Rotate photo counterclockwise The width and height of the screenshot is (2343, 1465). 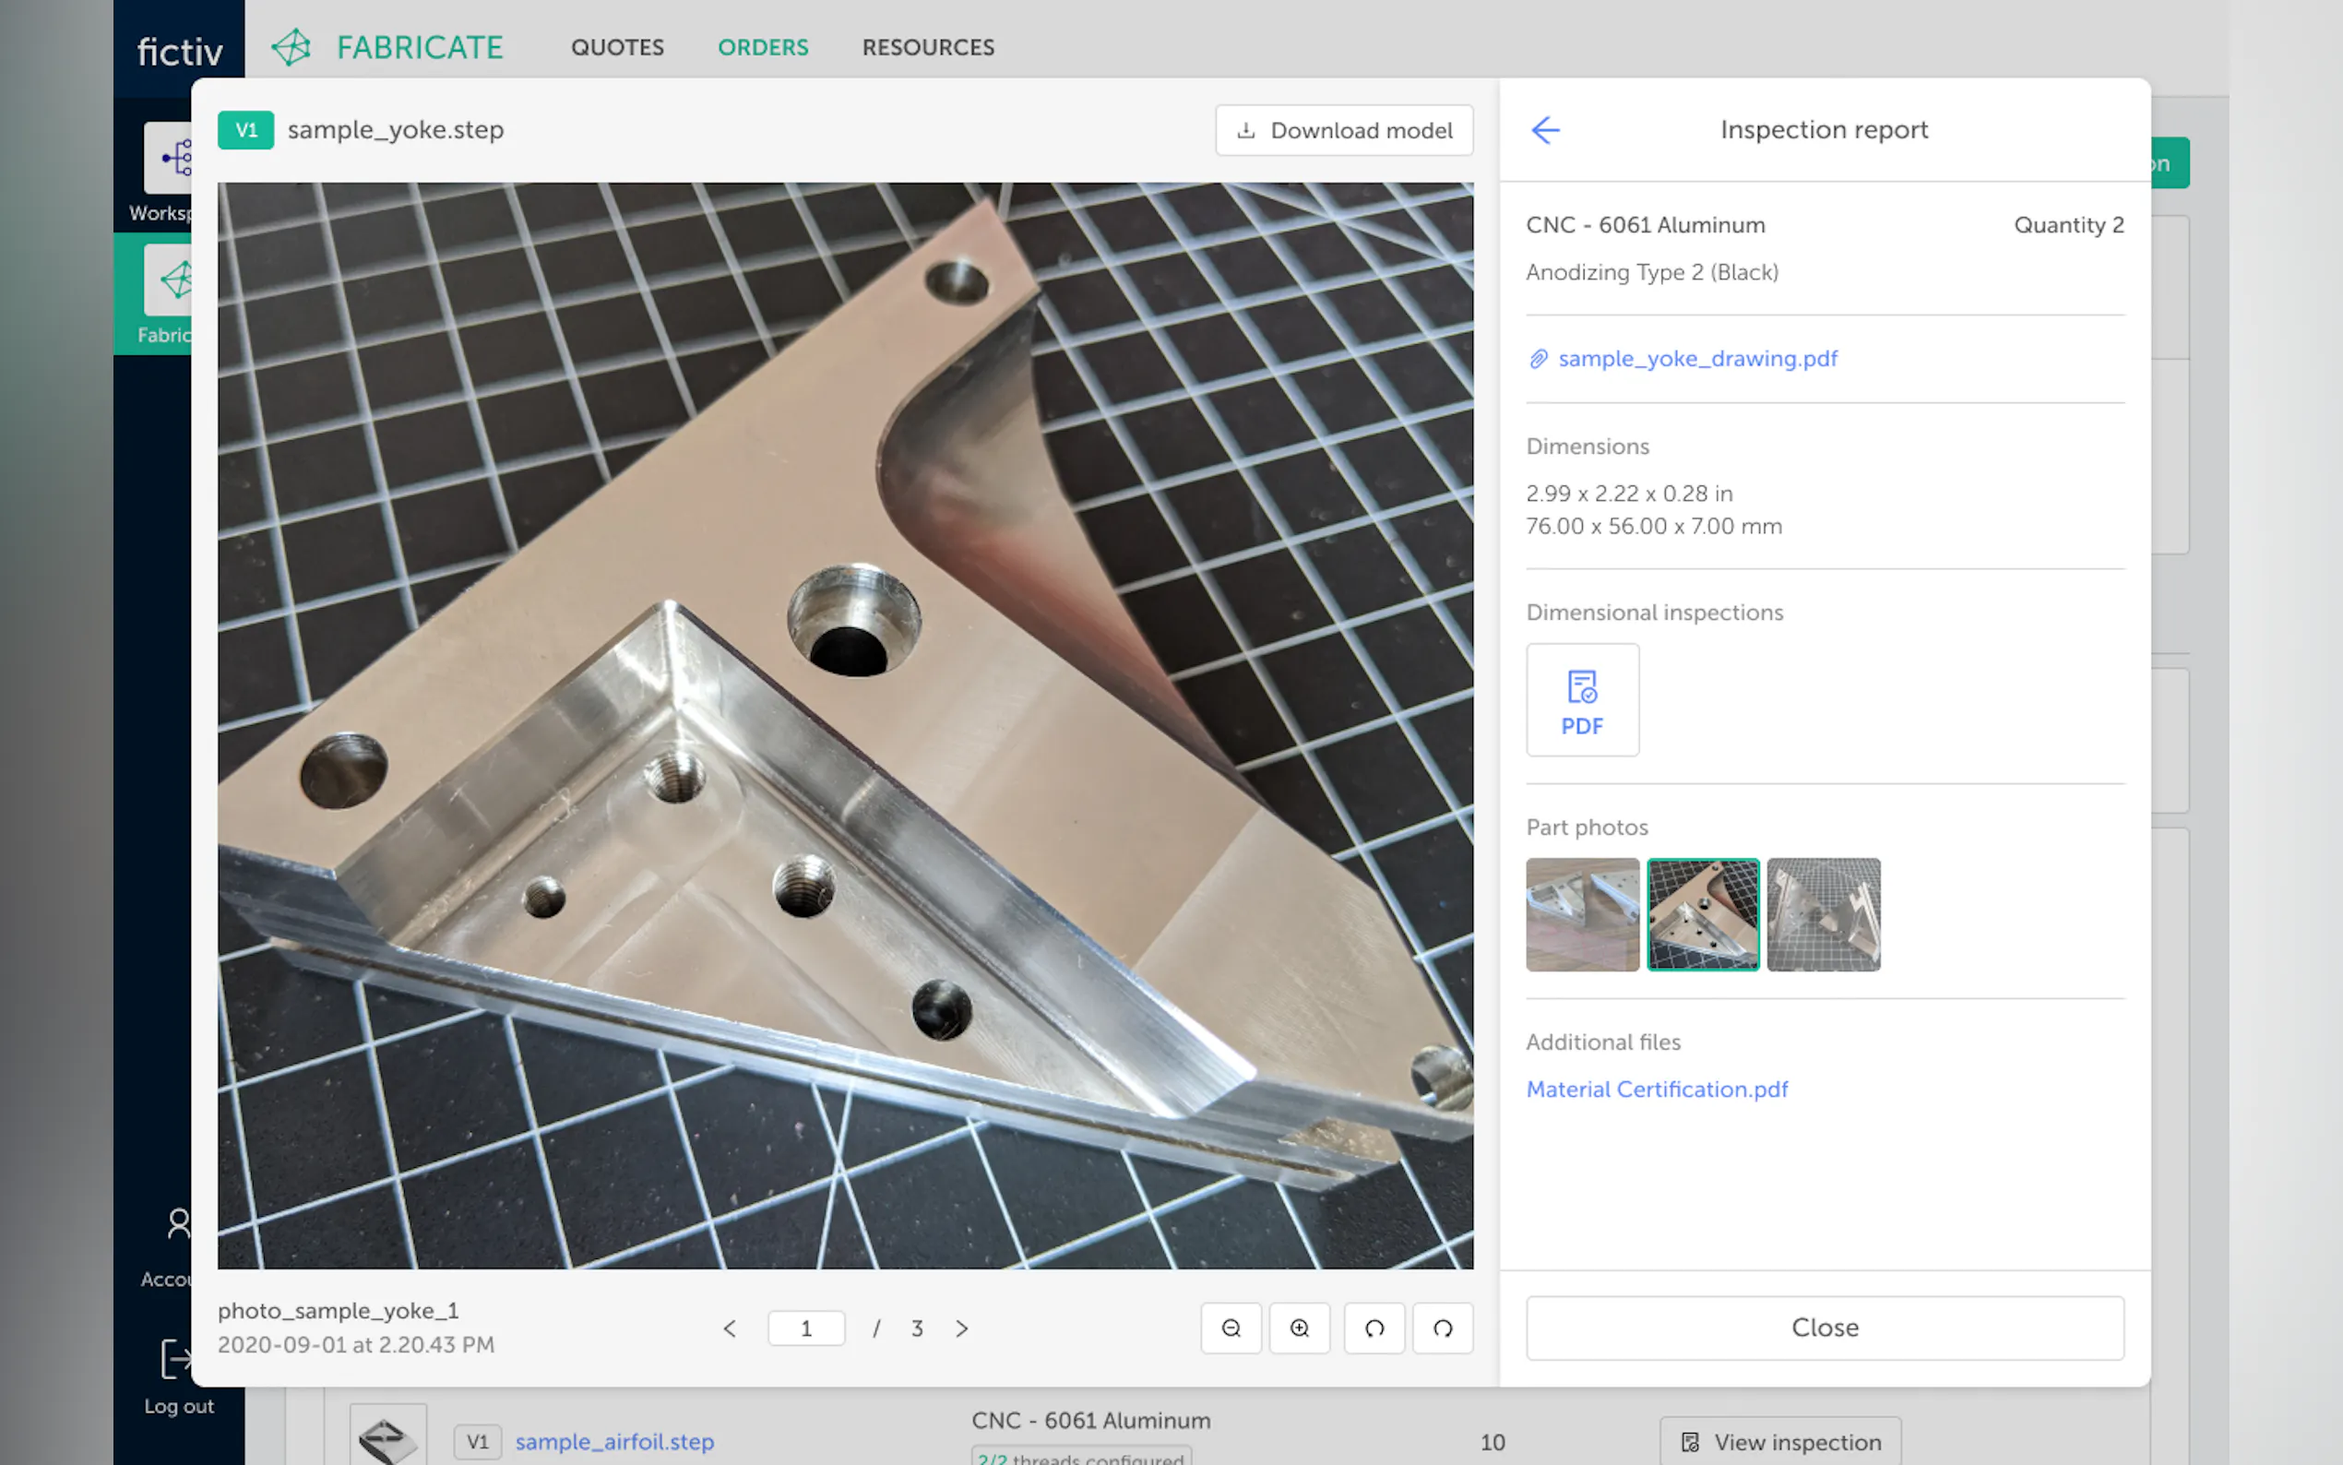(1374, 1328)
